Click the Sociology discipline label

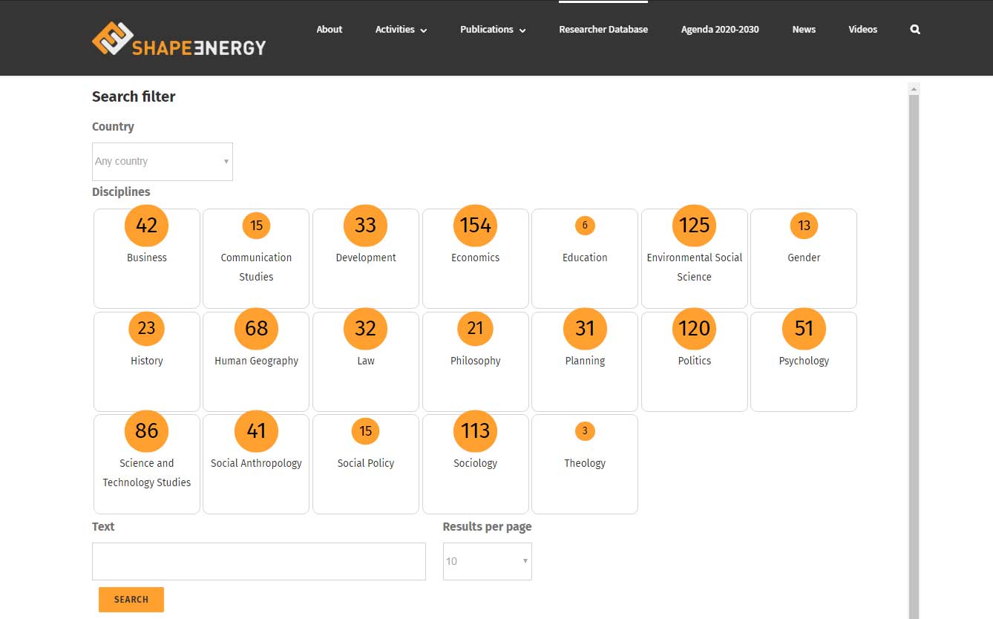pyautogui.click(x=476, y=463)
